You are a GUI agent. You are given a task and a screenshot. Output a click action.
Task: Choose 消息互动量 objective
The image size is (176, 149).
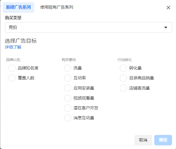click(67, 118)
